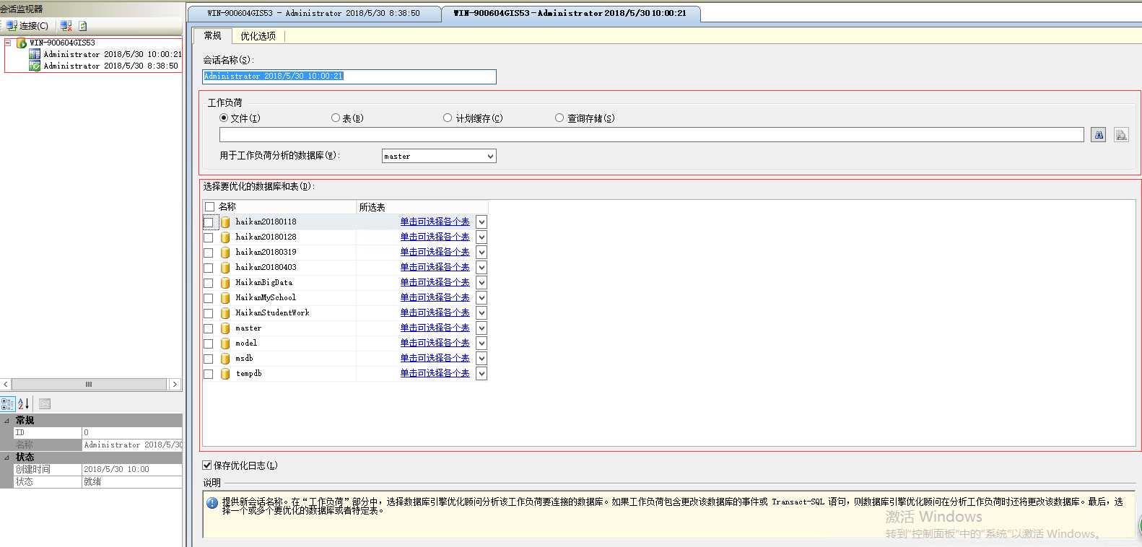Screen dimensions: 1142x547
Task: Open table dropdown arrow for HaikanStudentWork
Action: [481, 313]
